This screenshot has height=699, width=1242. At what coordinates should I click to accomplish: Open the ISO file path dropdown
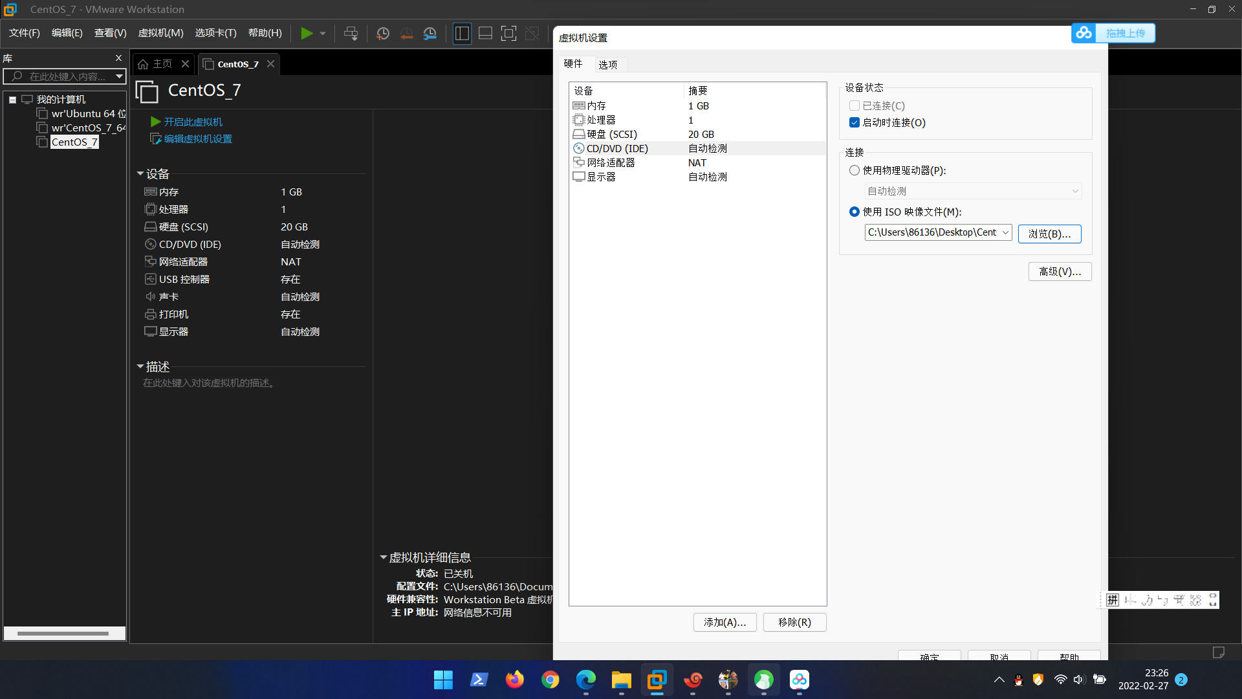coord(1005,232)
